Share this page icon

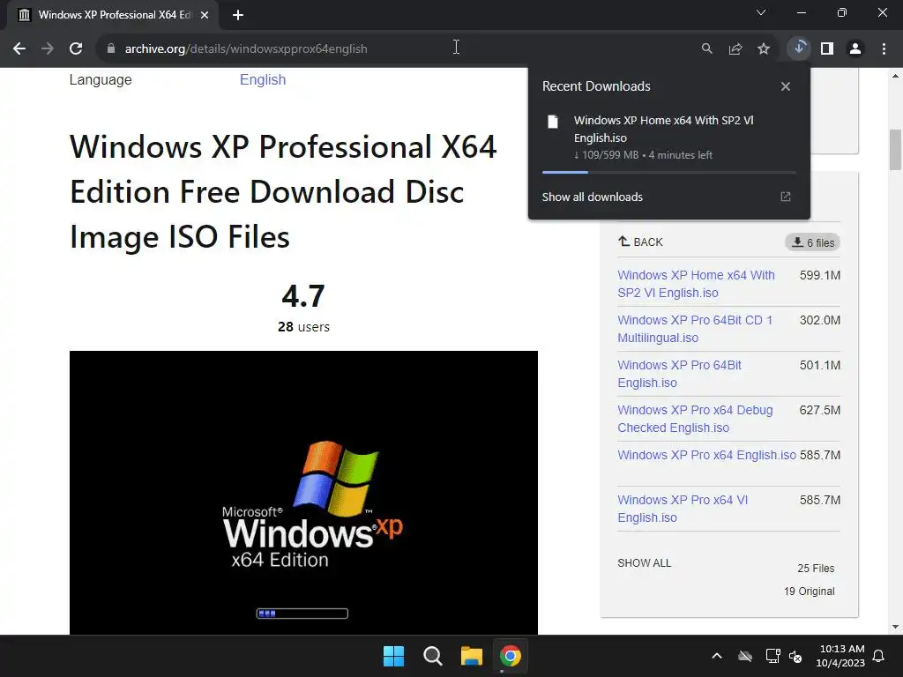point(735,49)
